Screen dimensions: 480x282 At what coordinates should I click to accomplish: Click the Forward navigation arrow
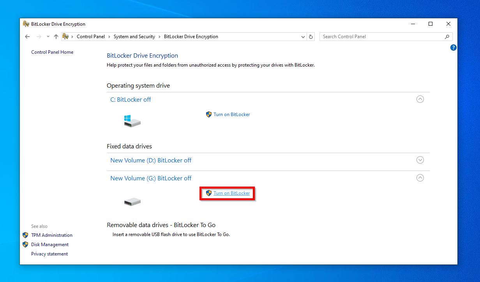point(39,37)
